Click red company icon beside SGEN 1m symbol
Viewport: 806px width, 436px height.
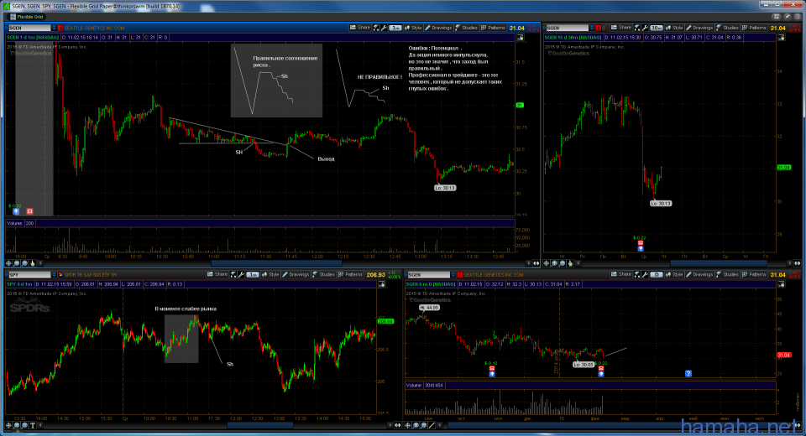(60, 28)
